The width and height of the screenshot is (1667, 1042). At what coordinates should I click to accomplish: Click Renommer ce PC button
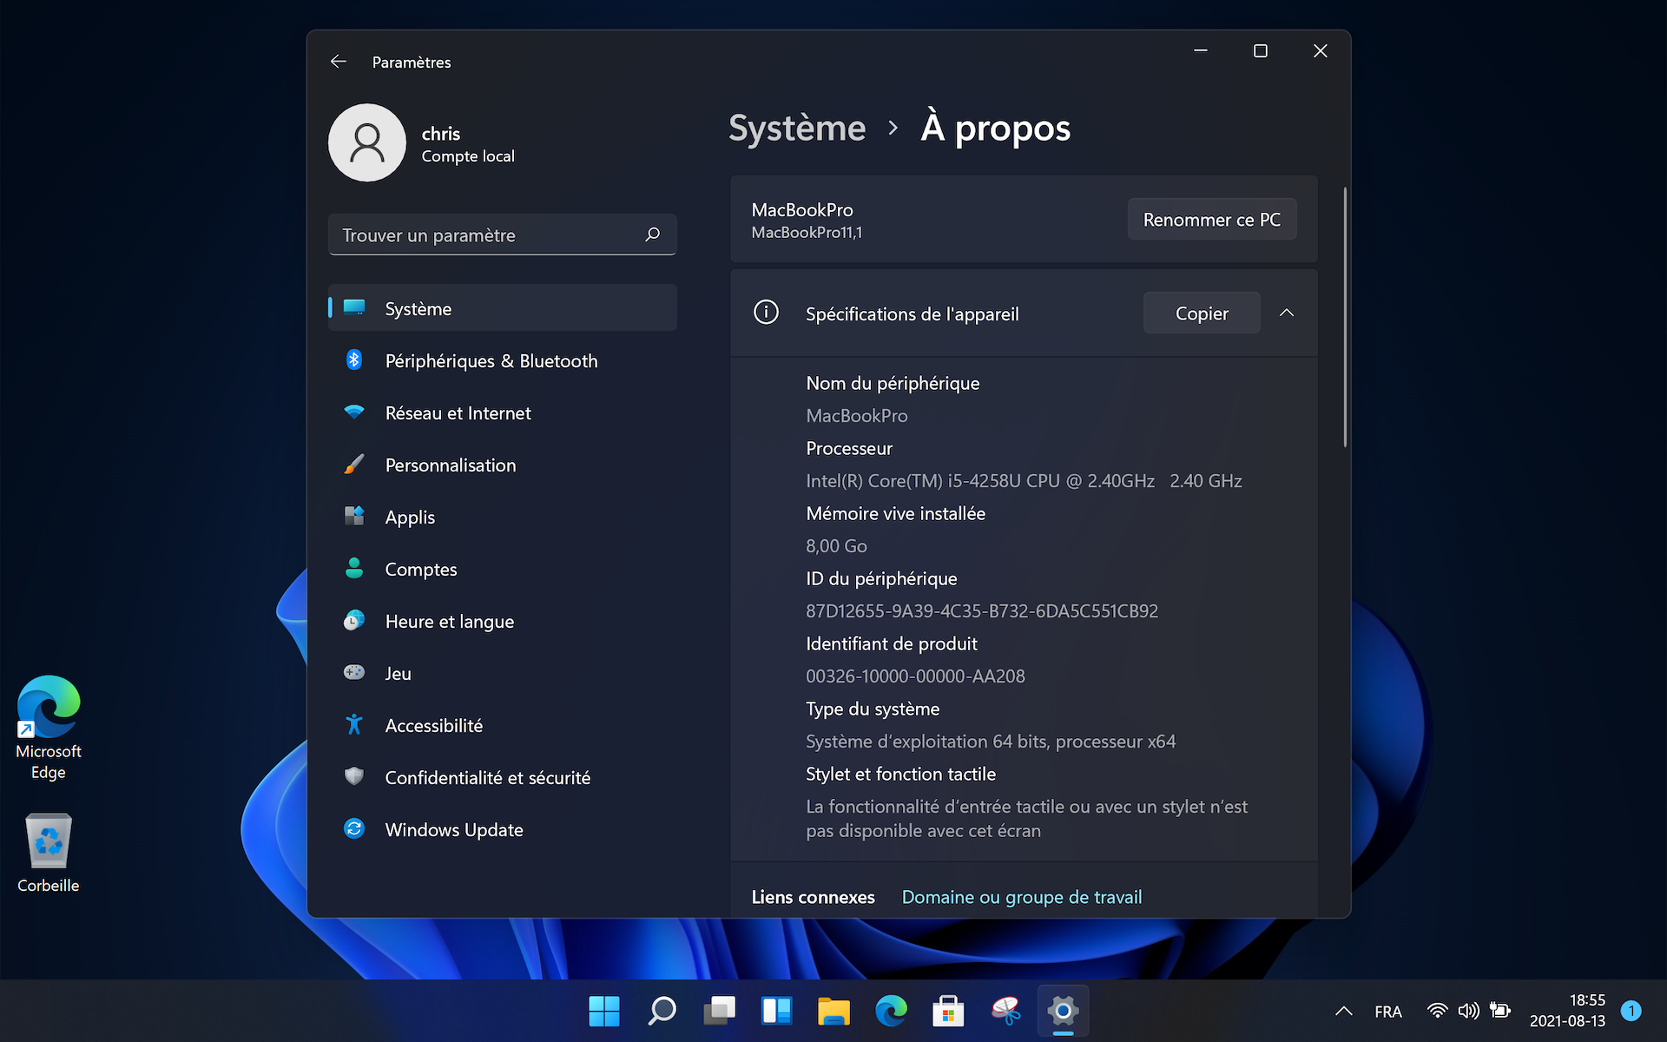[1211, 220]
